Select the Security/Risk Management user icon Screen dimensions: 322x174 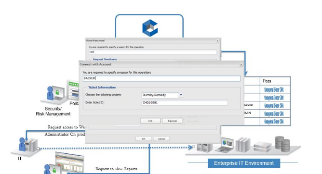[54, 94]
